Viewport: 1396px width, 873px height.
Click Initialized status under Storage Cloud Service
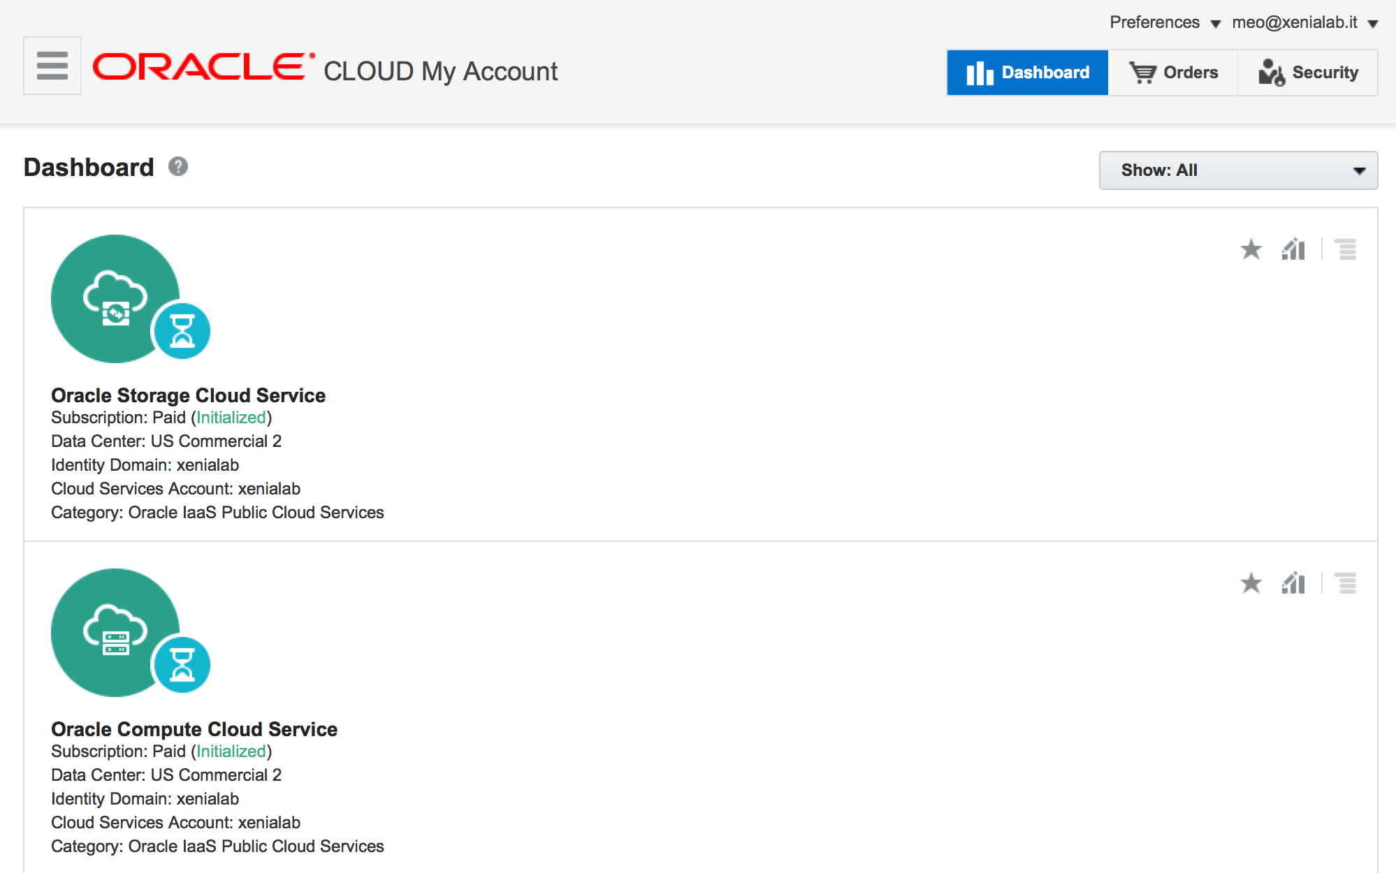coord(231,418)
